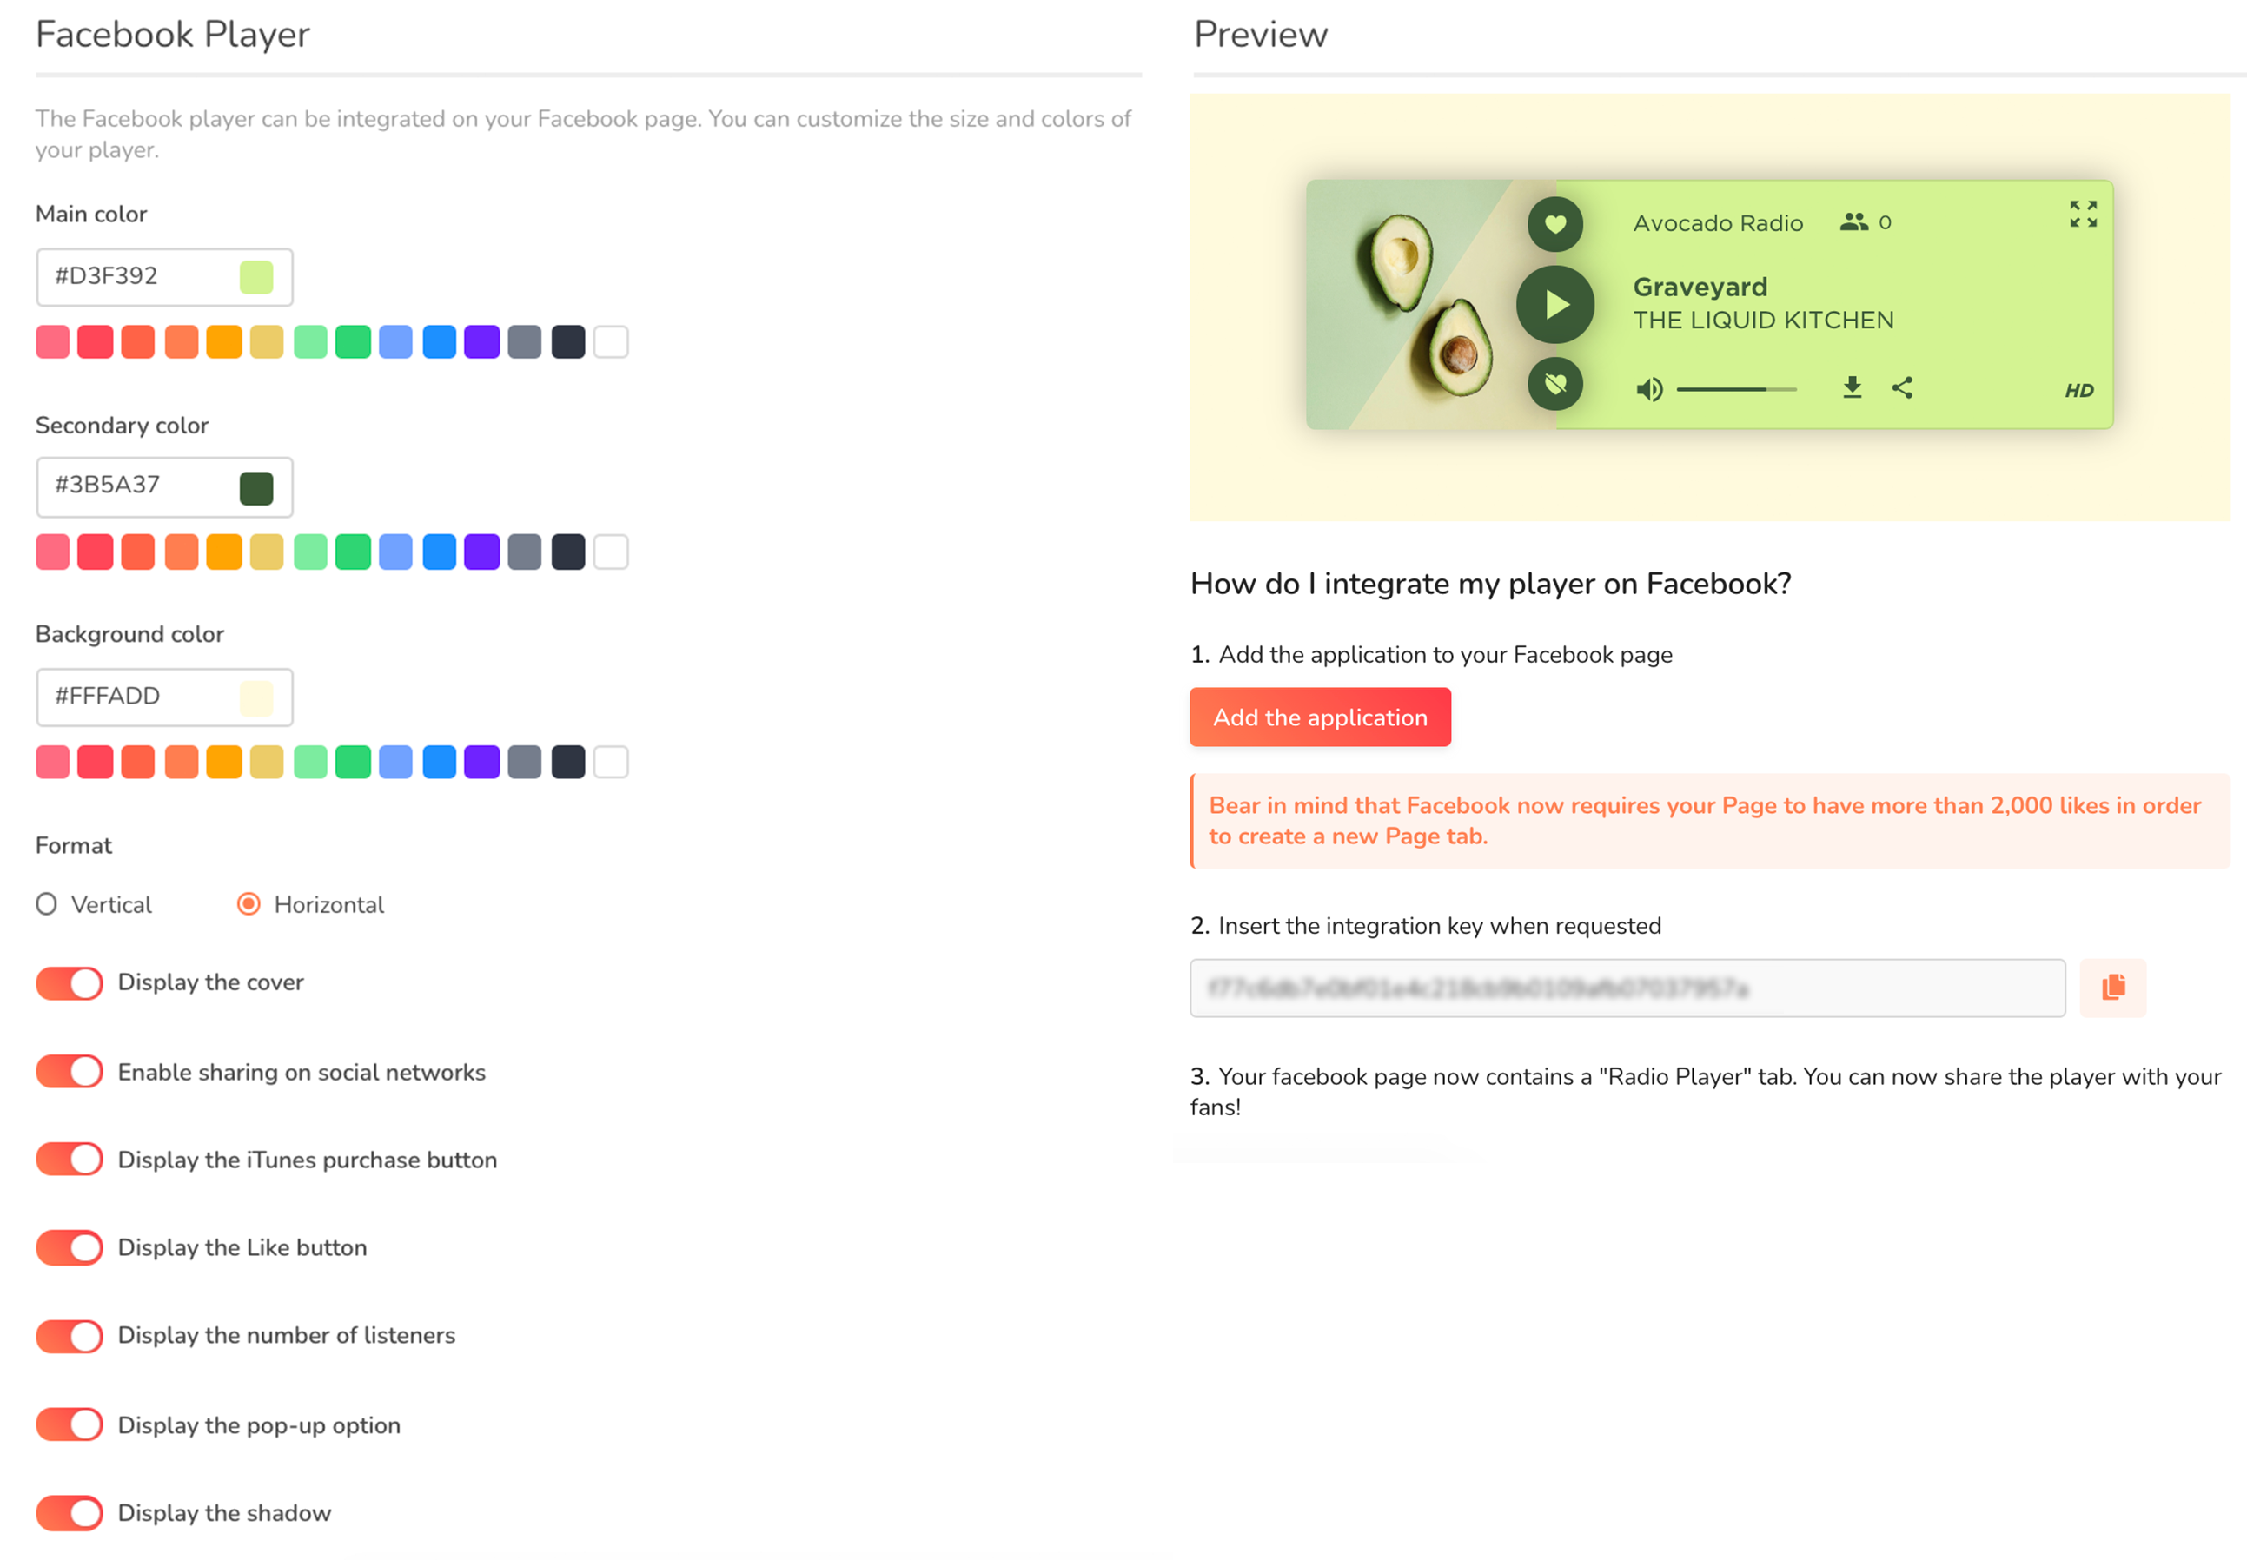Turn off Display the Like button
Image resolution: width=2247 pixels, height=1560 pixels.
(x=70, y=1246)
